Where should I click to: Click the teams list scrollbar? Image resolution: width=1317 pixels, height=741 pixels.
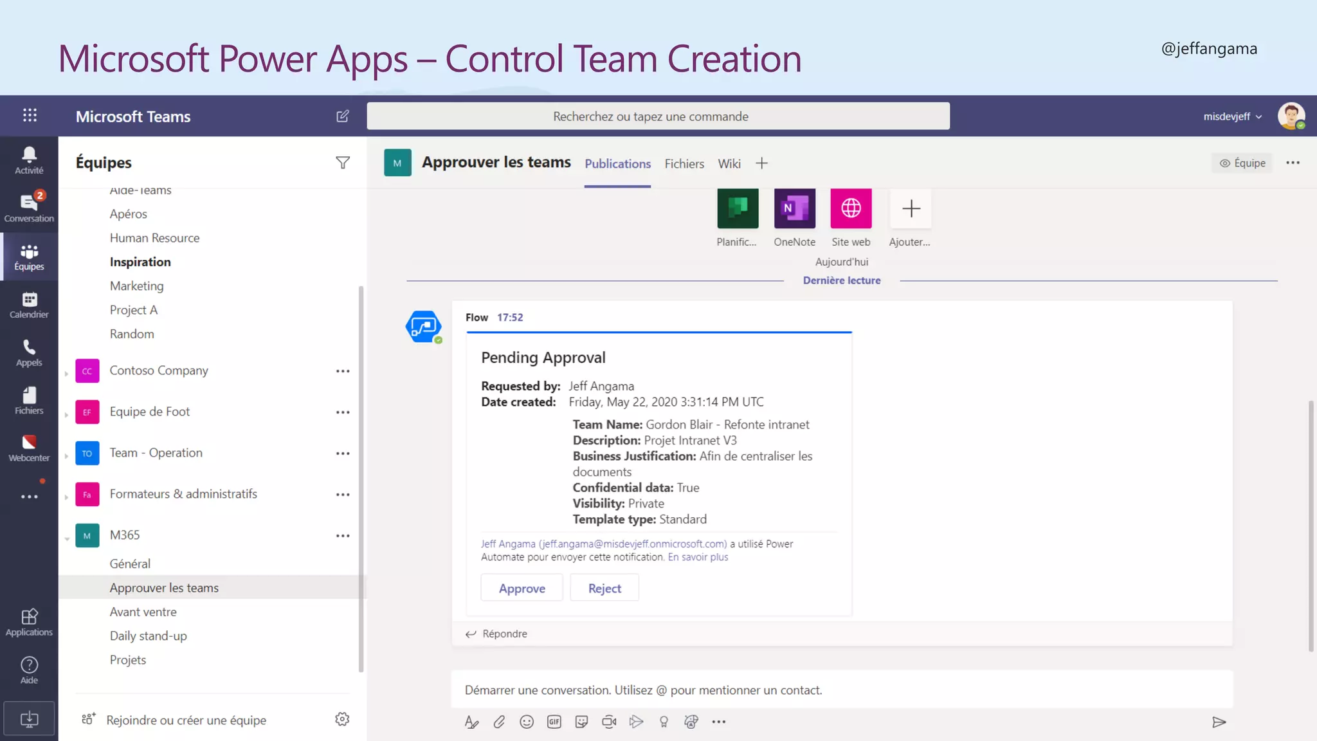(x=361, y=479)
